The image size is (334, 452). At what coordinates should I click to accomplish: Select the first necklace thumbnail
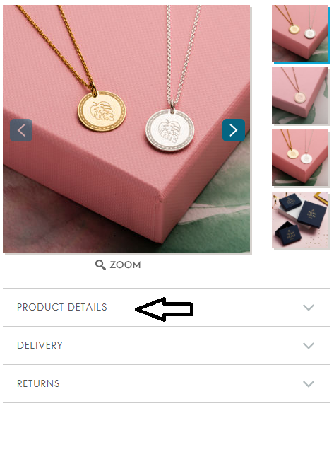tap(300, 33)
